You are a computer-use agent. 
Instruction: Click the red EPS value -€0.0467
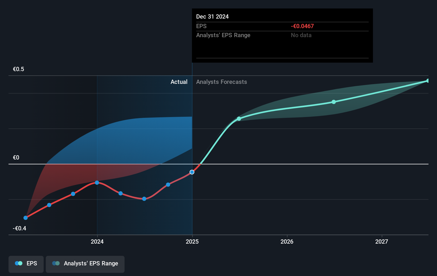(x=303, y=26)
